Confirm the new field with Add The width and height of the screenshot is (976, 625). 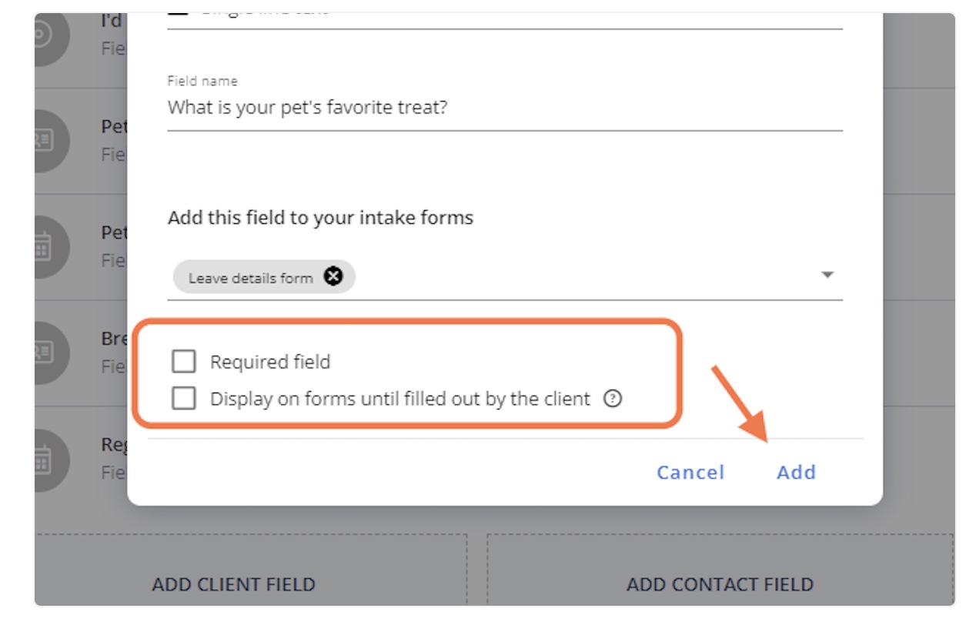[x=795, y=472]
